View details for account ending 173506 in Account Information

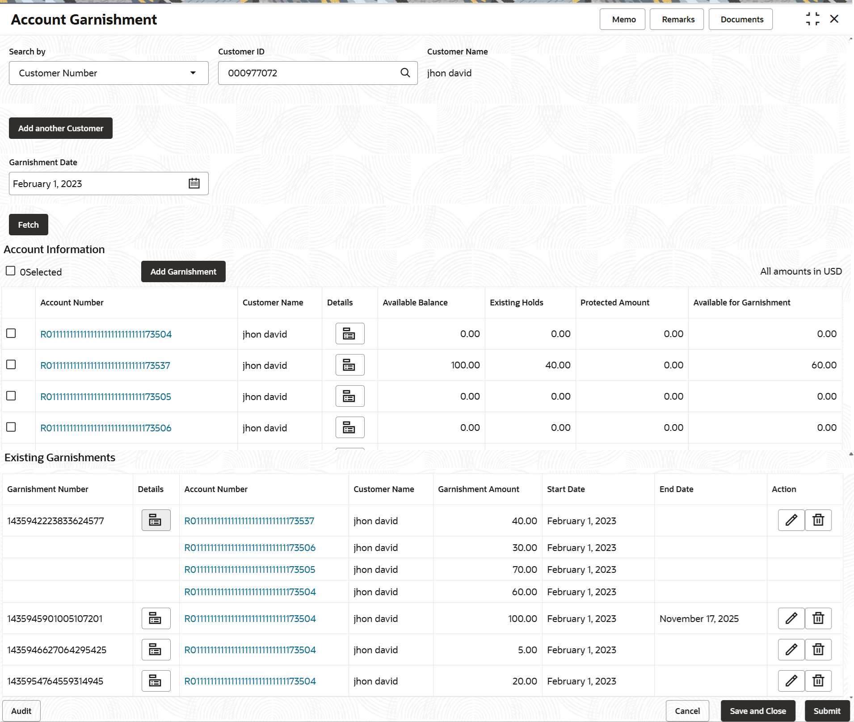pos(350,427)
